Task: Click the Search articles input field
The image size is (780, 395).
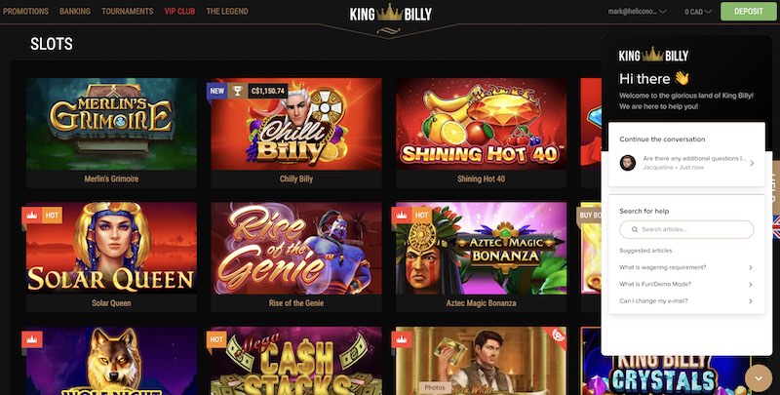Action: (x=686, y=229)
